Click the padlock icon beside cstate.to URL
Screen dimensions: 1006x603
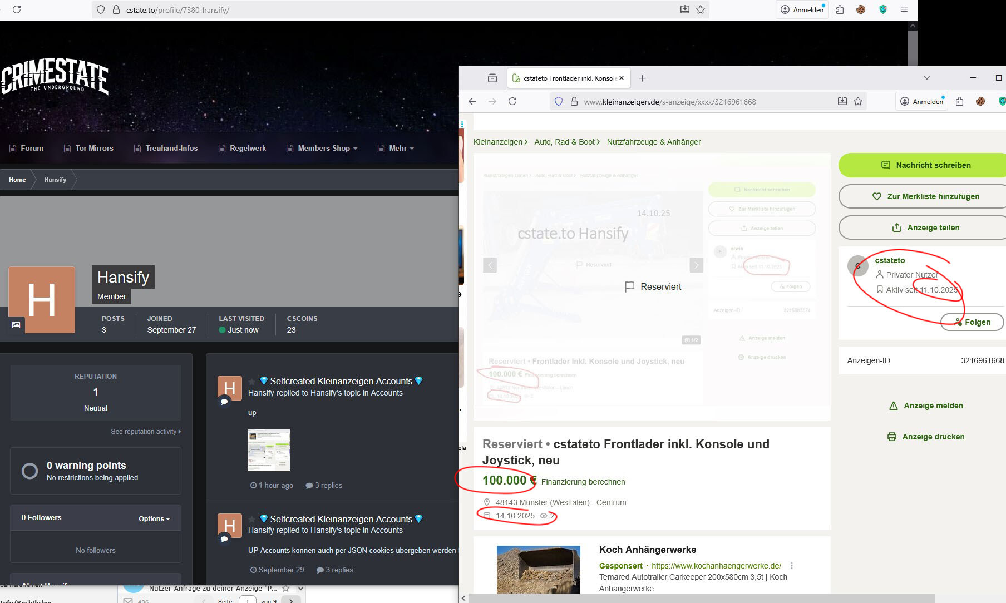[116, 9]
